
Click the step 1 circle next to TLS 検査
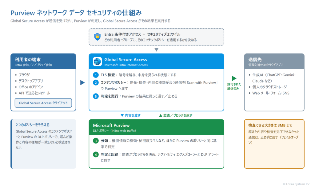(96, 75)
